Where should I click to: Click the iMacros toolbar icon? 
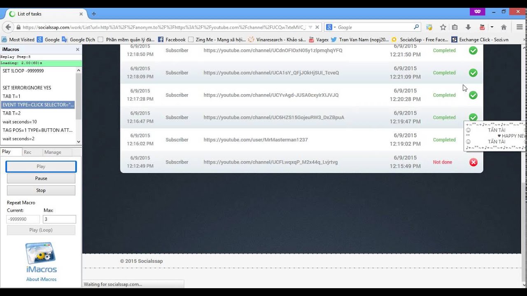pos(429,27)
